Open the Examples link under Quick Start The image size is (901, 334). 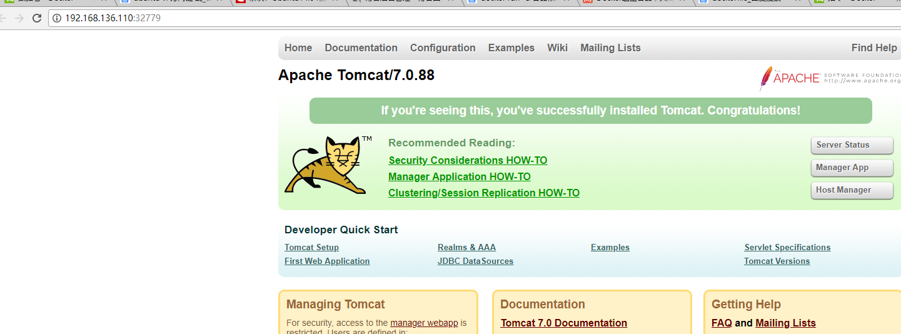click(x=610, y=247)
